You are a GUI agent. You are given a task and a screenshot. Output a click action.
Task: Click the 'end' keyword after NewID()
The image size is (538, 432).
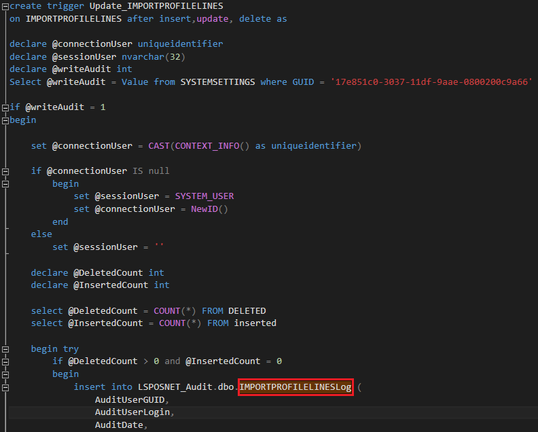click(60, 222)
